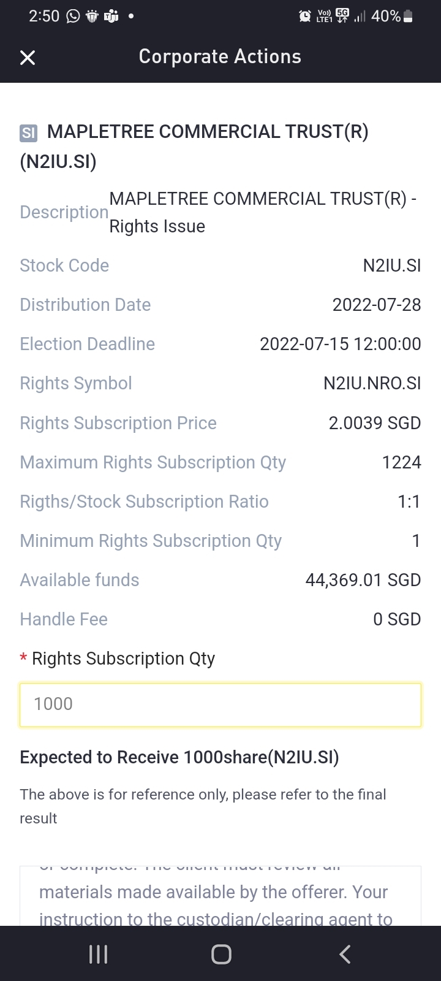
Task: Tap the maximum quantity value 1224
Action: coord(401,462)
